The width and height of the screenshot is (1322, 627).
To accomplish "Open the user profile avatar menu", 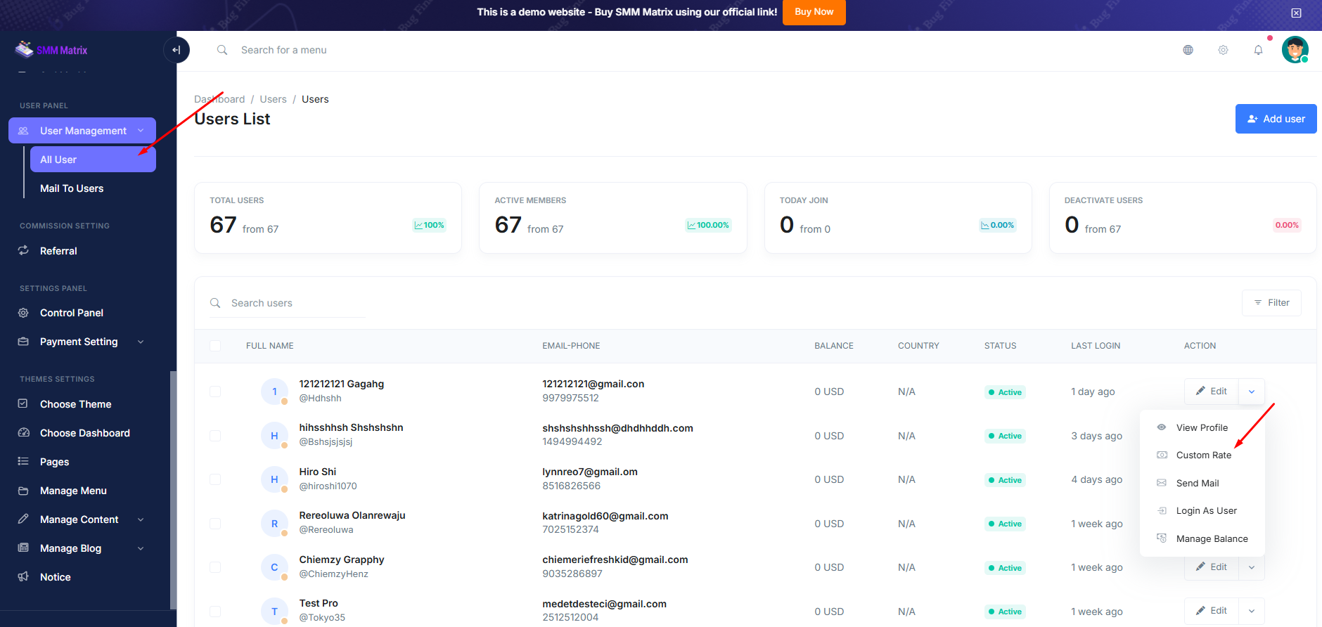I will (1295, 50).
